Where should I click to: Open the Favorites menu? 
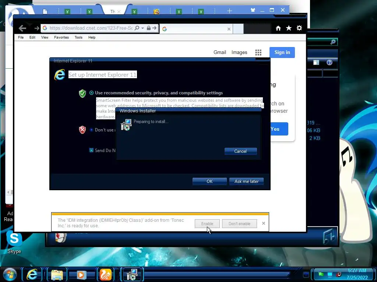tap(61, 37)
